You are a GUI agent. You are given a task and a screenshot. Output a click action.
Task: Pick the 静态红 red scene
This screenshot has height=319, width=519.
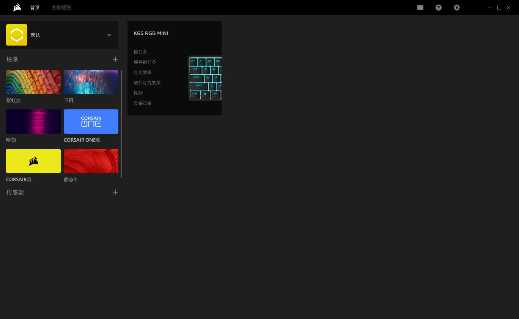point(91,161)
